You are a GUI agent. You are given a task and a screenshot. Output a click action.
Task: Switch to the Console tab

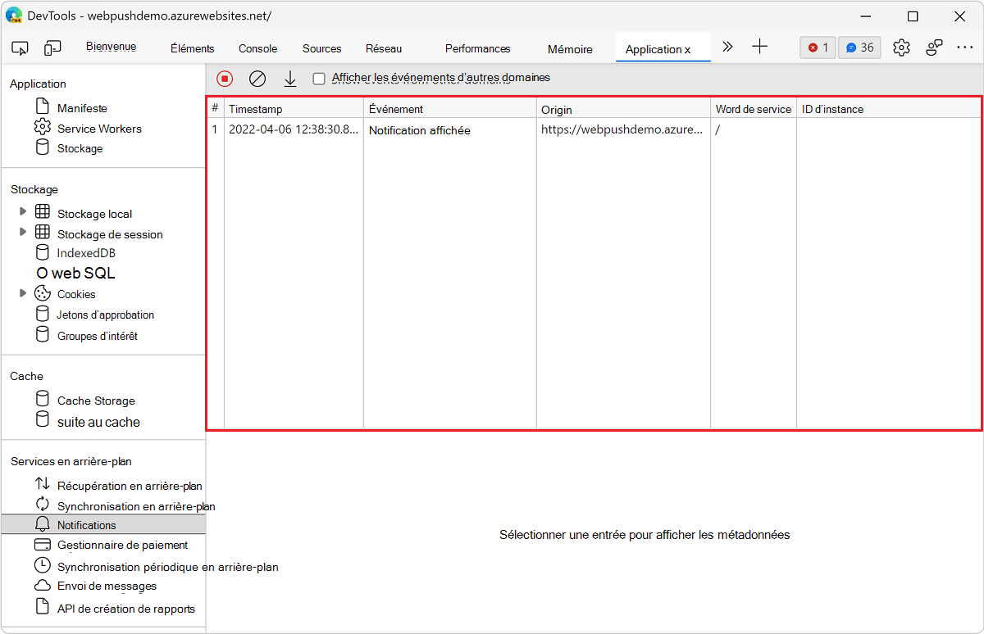click(257, 48)
